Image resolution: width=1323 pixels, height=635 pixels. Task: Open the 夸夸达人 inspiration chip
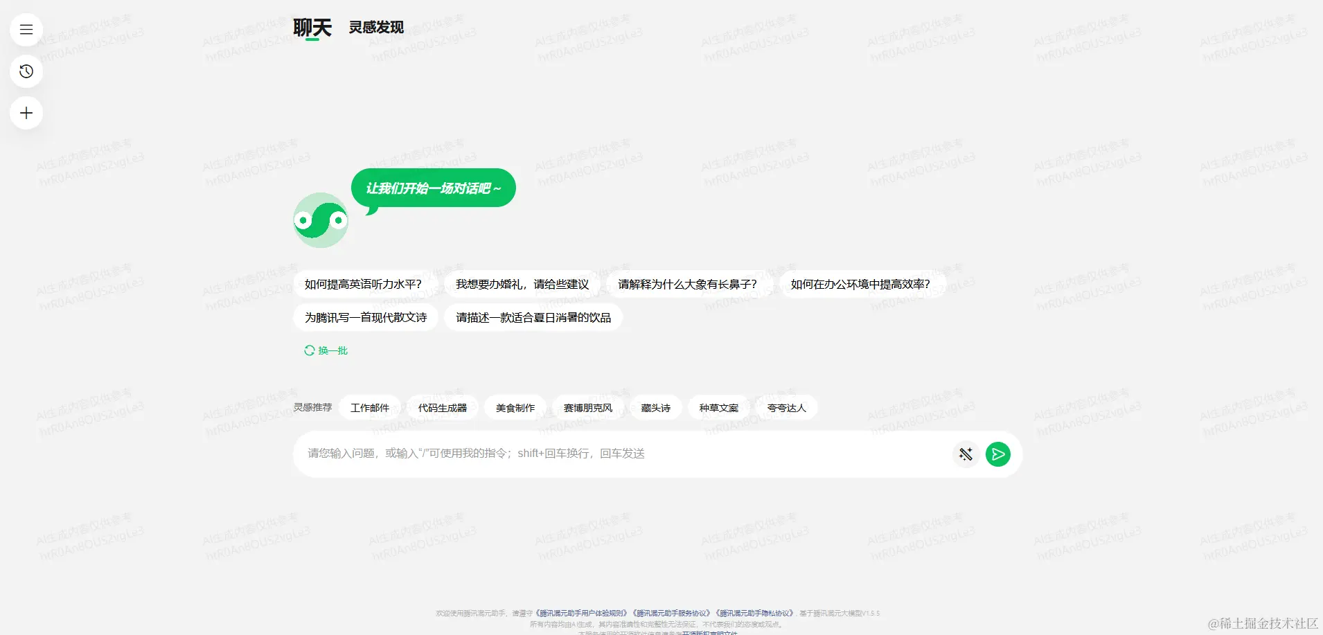pyautogui.click(x=787, y=408)
